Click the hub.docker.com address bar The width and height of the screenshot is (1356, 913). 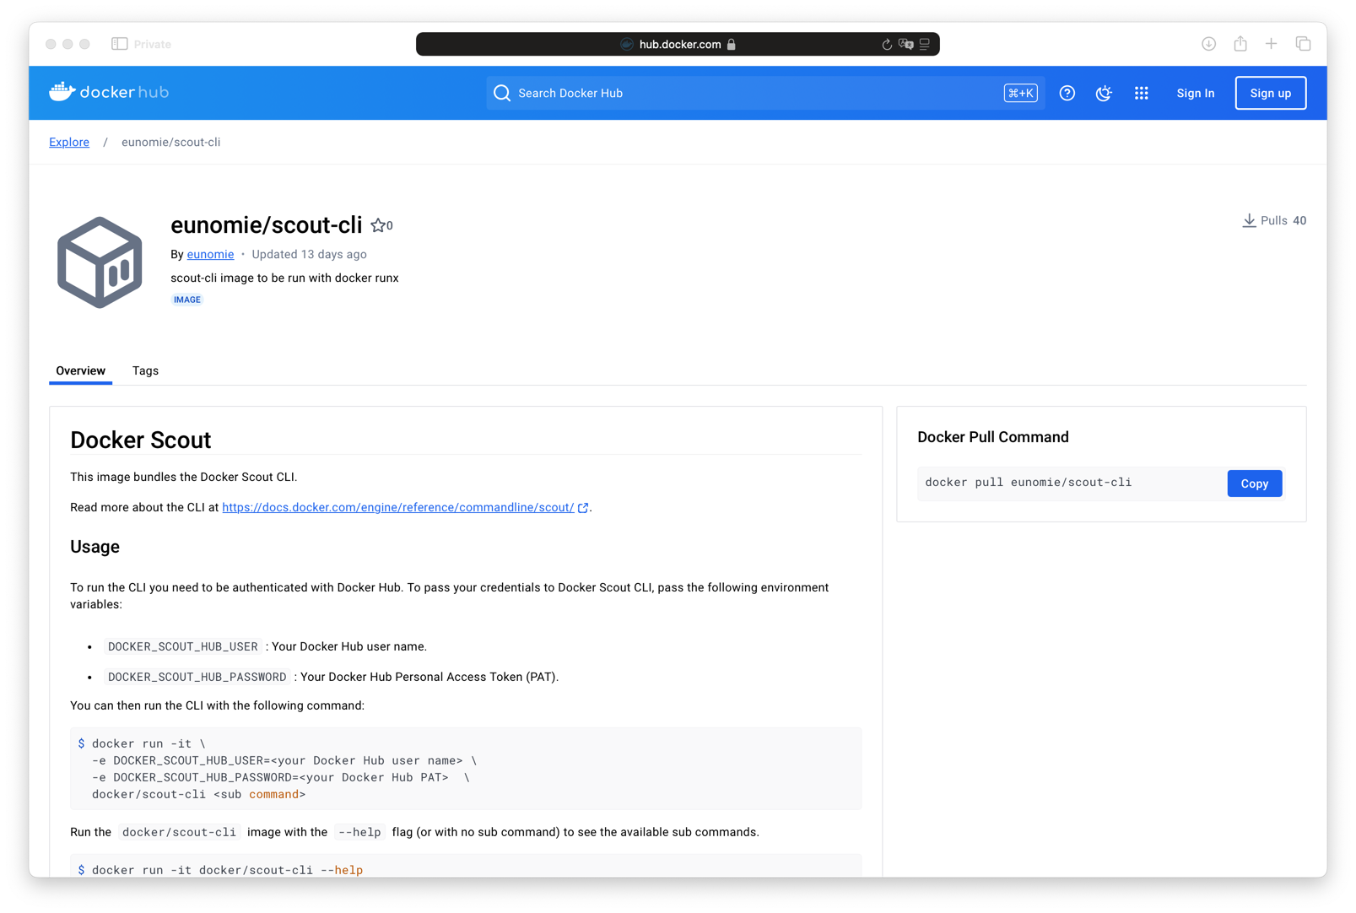pyautogui.click(x=678, y=44)
